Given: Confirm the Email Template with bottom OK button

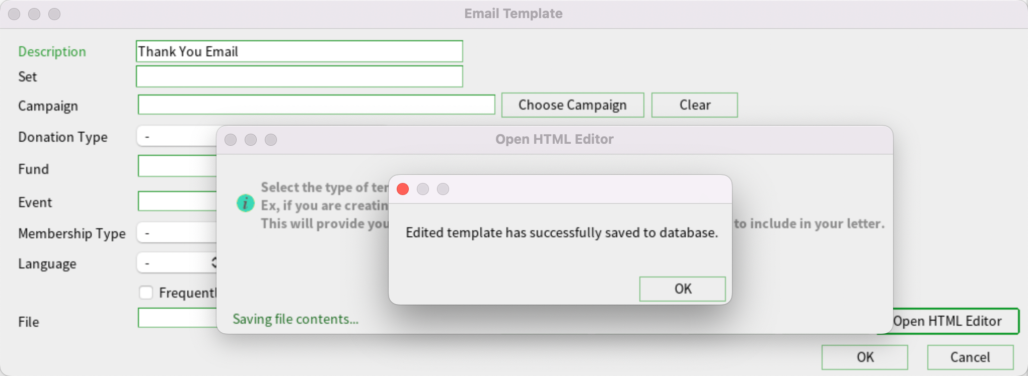Looking at the screenshot, I should click(x=865, y=357).
